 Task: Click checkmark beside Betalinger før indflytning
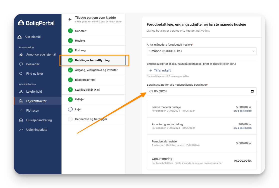pos(70,60)
